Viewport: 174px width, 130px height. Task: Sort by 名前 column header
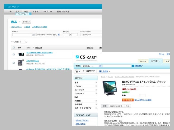29,48
